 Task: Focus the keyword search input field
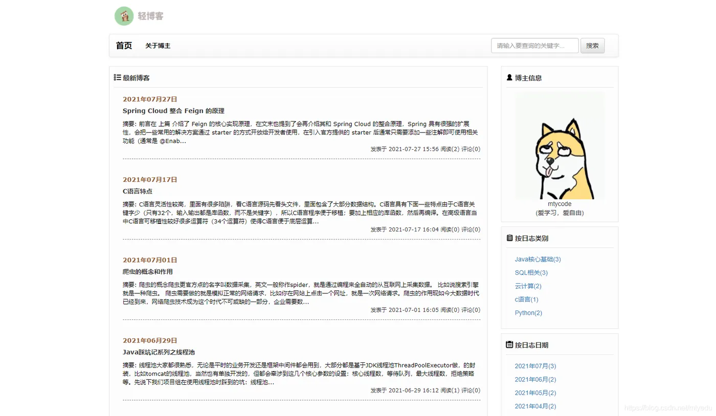coord(535,45)
